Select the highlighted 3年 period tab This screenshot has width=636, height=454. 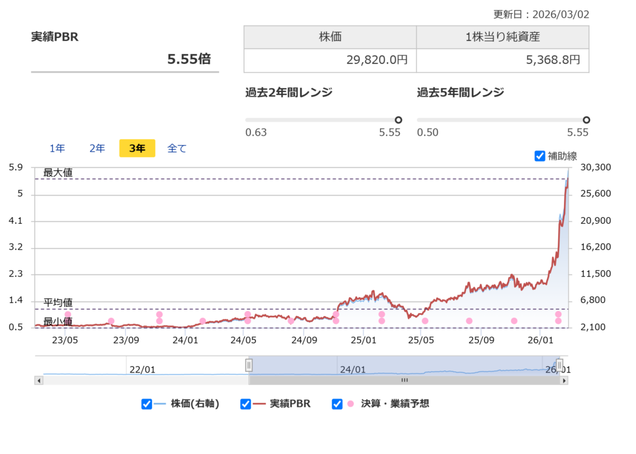(x=137, y=148)
